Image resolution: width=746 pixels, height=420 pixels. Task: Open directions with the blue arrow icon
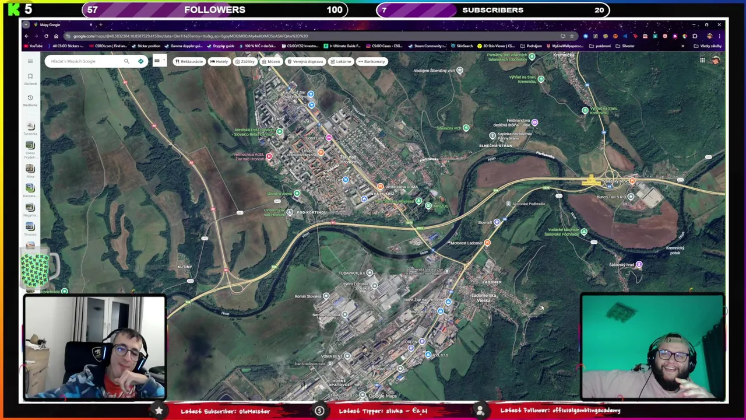tap(140, 61)
